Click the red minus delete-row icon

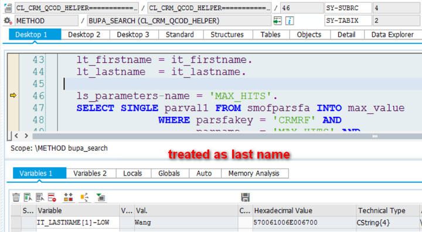pyautogui.click(x=52, y=198)
